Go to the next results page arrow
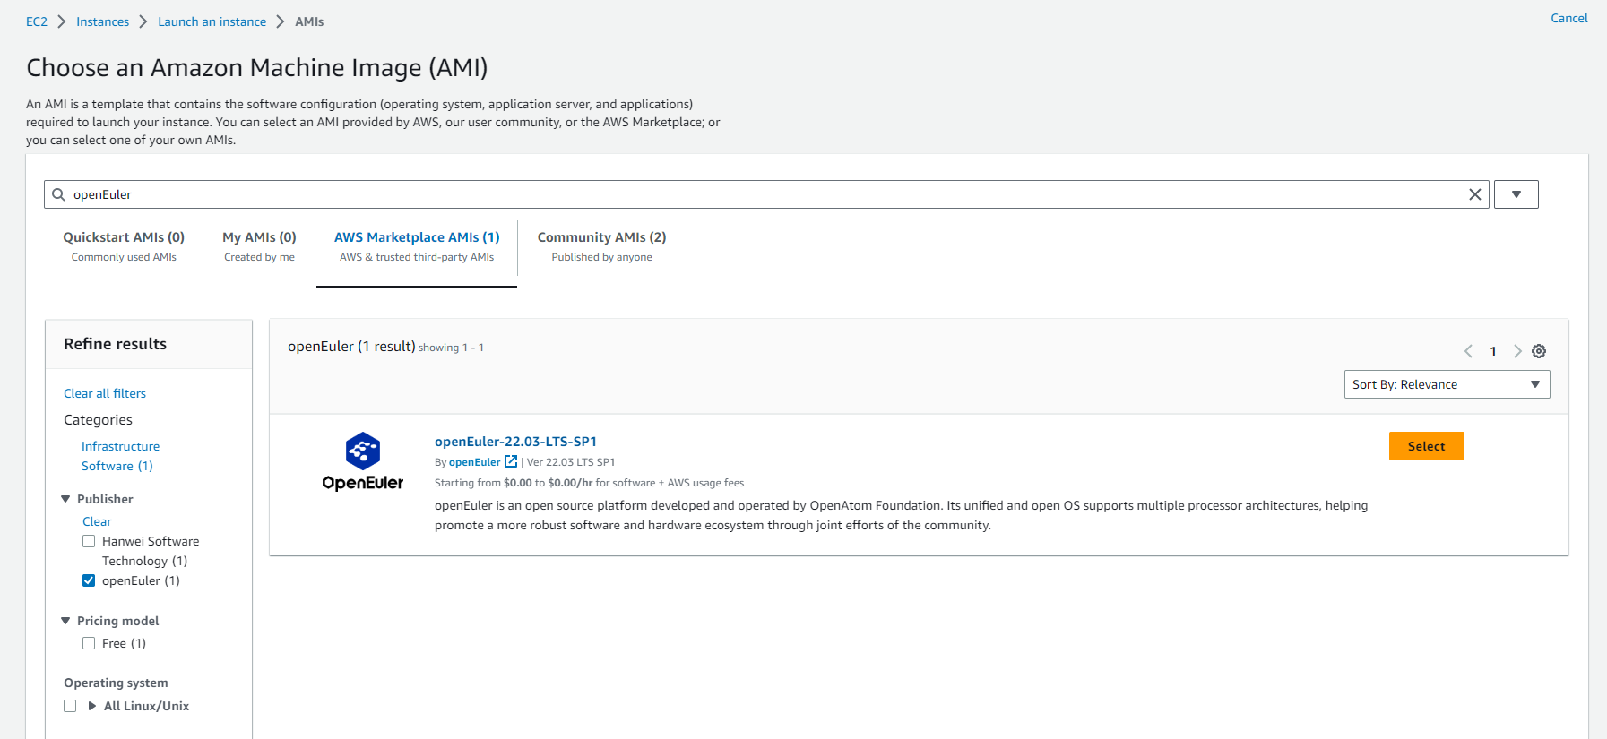This screenshot has width=1607, height=739. click(1517, 351)
